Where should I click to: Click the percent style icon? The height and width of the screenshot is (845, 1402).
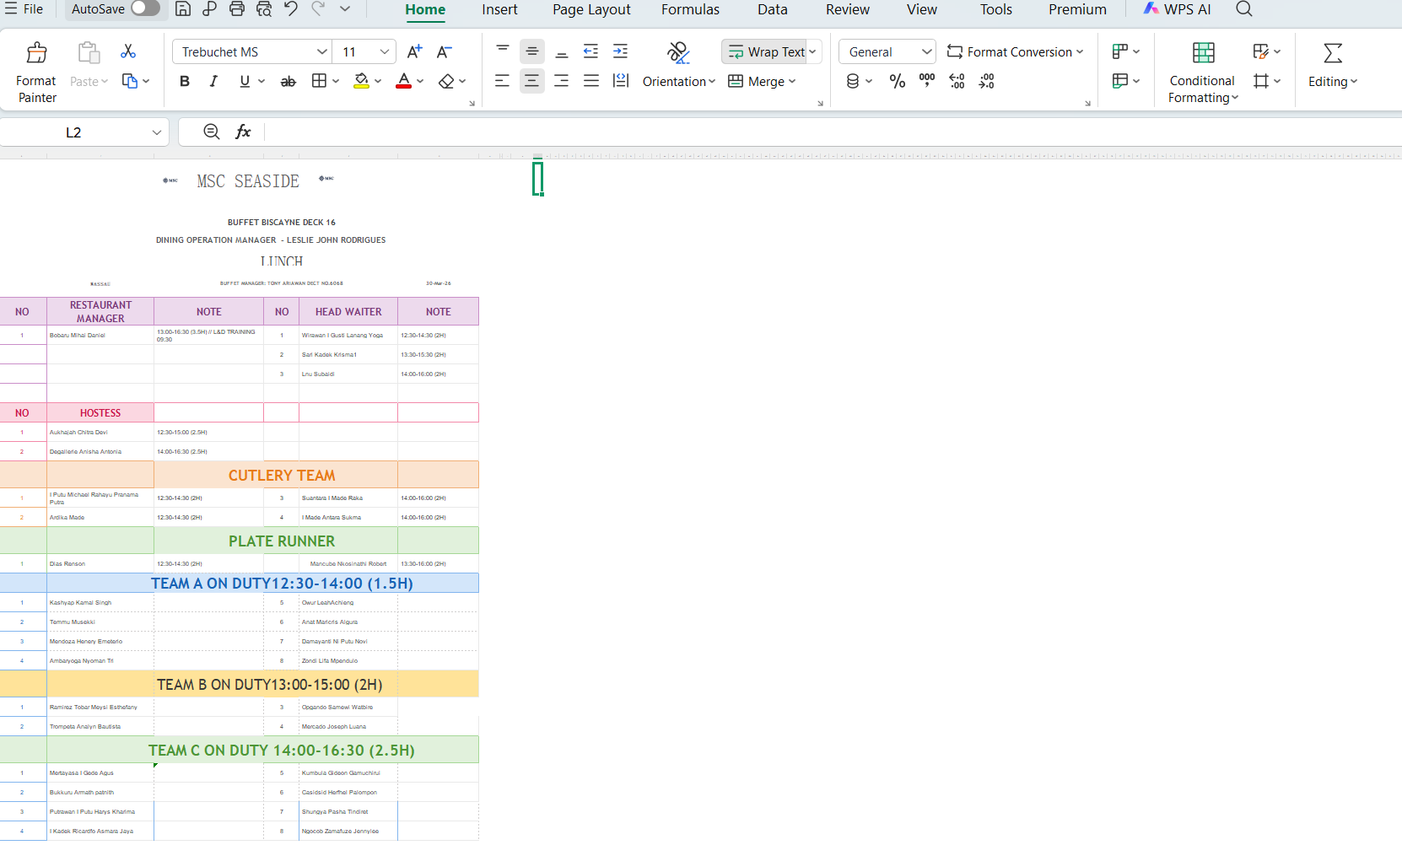(x=898, y=81)
